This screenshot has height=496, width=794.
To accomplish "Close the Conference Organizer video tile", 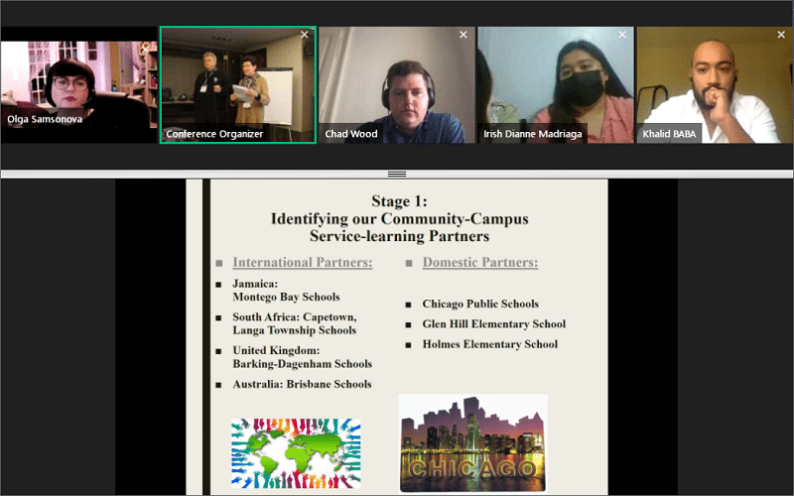I will [x=305, y=35].
